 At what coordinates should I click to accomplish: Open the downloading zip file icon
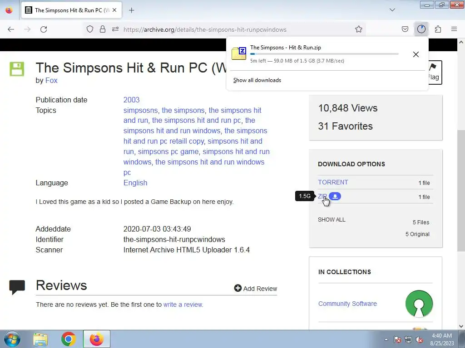[x=239, y=53]
